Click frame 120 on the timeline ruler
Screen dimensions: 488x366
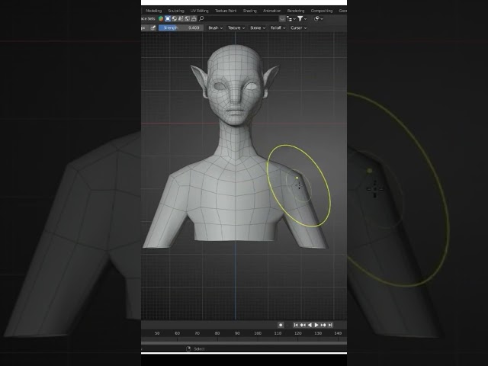(298, 333)
